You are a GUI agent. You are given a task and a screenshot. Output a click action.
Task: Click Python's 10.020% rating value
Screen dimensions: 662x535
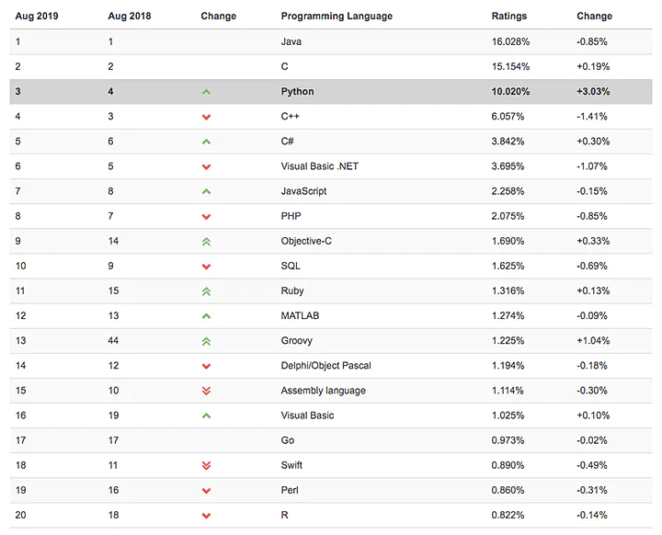[512, 92]
